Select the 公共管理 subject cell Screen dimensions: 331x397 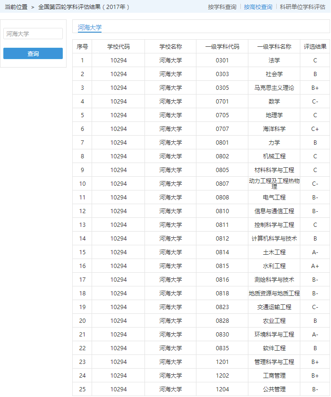(274, 389)
